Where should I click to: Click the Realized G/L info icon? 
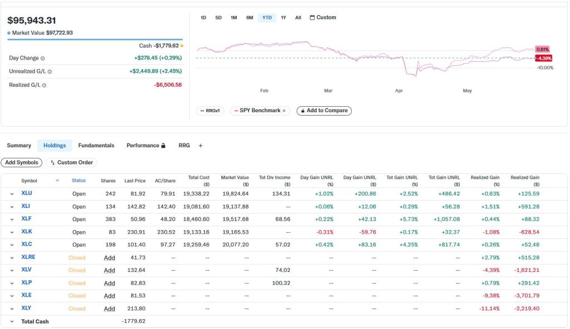point(44,86)
